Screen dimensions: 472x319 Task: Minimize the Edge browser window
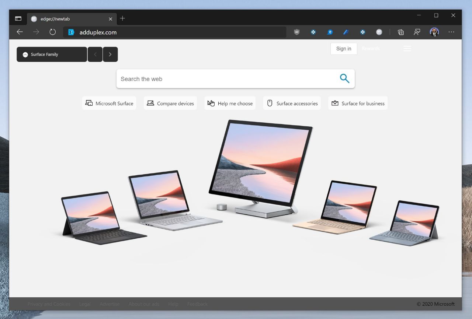[x=419, y=15]
